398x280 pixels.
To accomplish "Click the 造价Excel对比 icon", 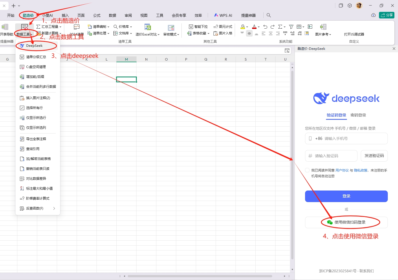I will pos(148,27).
